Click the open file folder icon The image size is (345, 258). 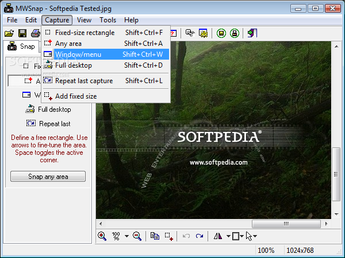click(9, 33)
